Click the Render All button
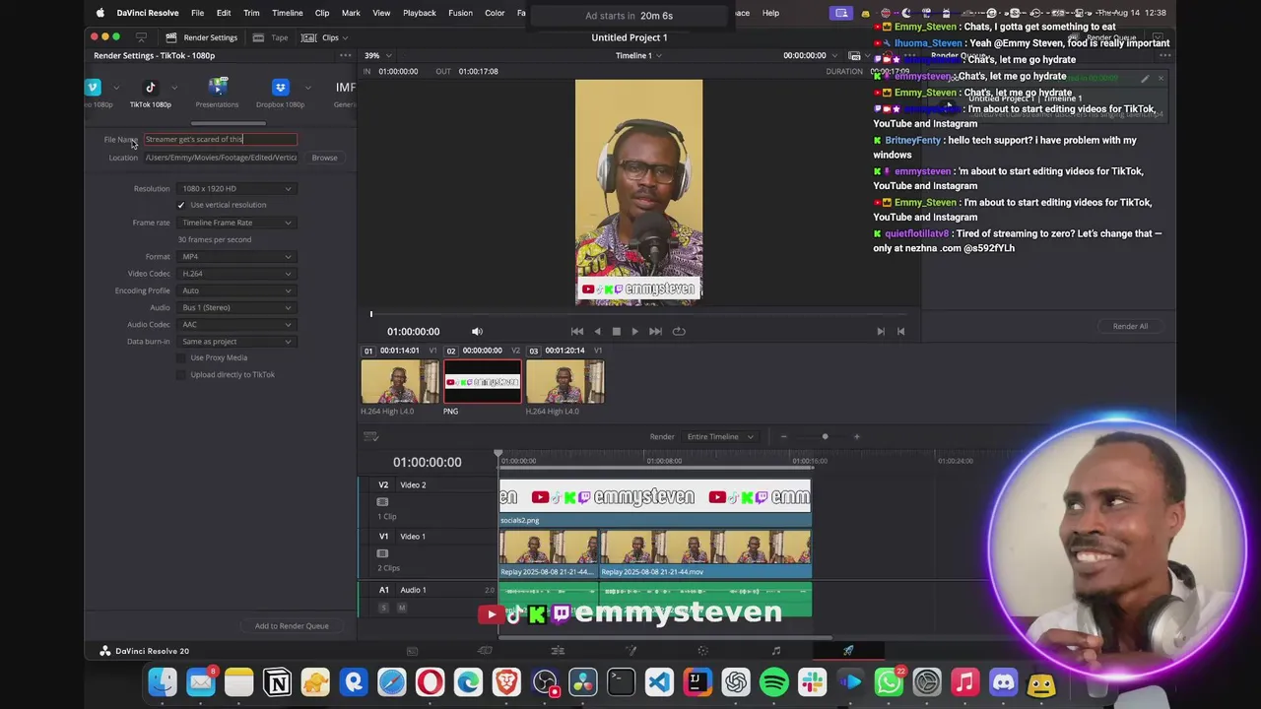The image size is (1261, 709). [x=1130, y=326]
